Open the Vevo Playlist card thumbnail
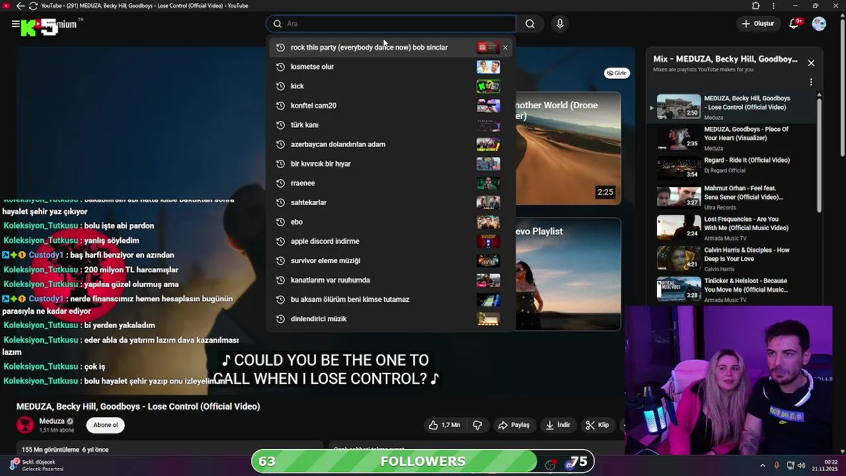The height and width of the screenshot is (476, 846). (x=568, y=274)
